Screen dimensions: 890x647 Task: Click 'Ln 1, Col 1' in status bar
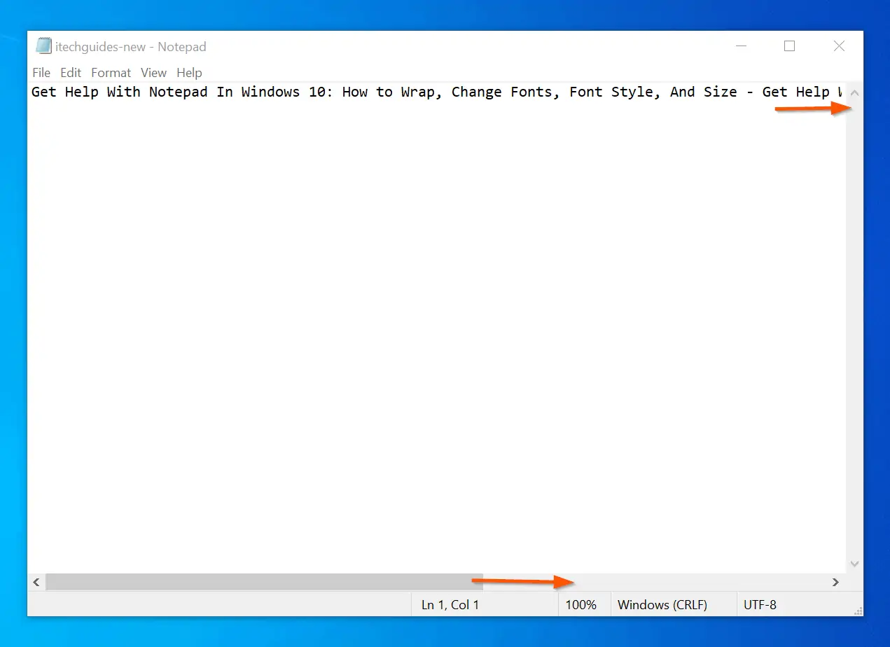(450, 605)
